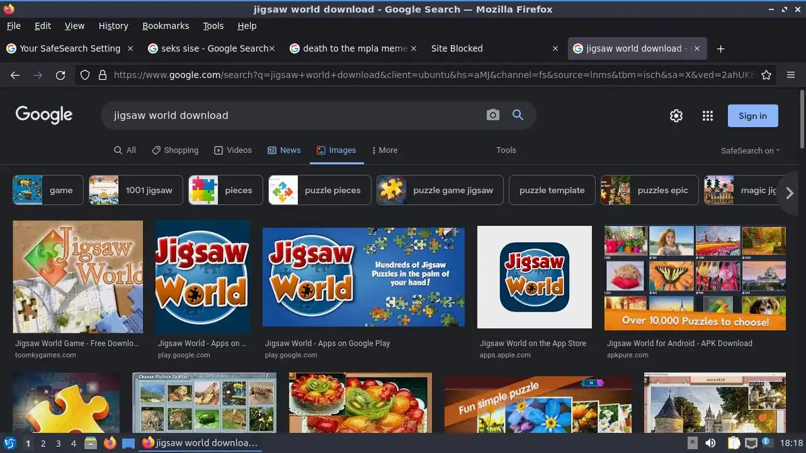Click the greyed-out forward navigation arrow
This screenshot has height=453, width=806.
(38, 75)
